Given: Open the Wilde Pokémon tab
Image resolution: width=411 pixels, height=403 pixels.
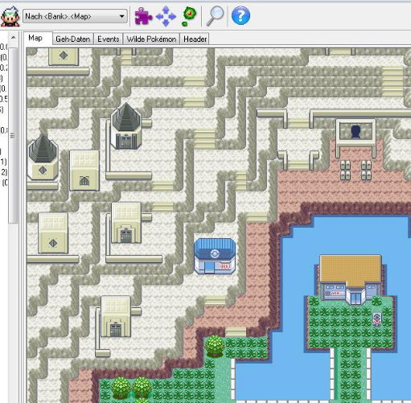Looking at the screenshot, I should 151,39.
